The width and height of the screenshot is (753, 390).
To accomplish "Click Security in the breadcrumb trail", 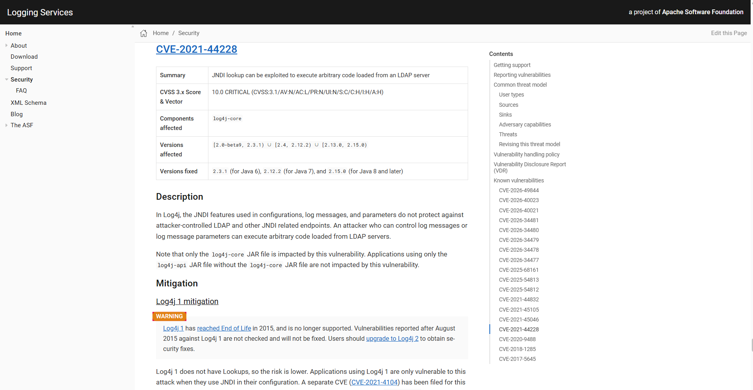I will pos(189,33).
